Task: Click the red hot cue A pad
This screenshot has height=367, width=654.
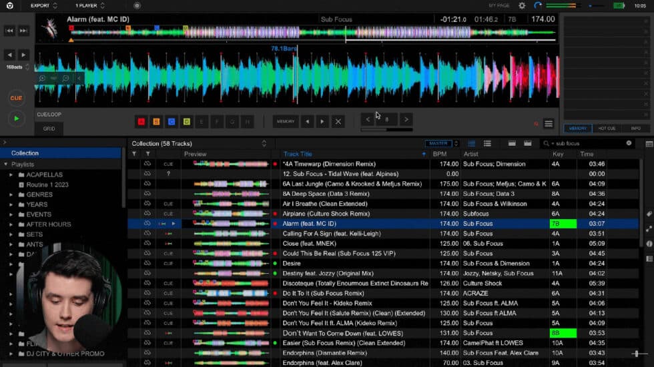Action: coord(141,121)
